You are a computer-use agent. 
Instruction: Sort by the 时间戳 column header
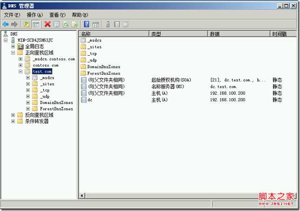[x=283, y=34]
